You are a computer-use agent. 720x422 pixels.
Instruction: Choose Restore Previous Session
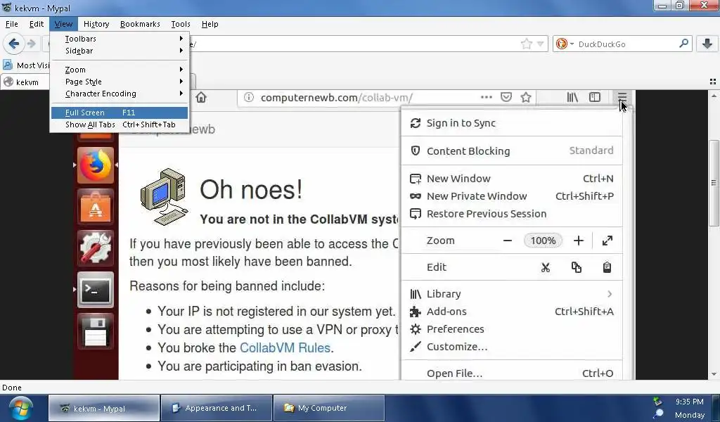click(512, 214)
